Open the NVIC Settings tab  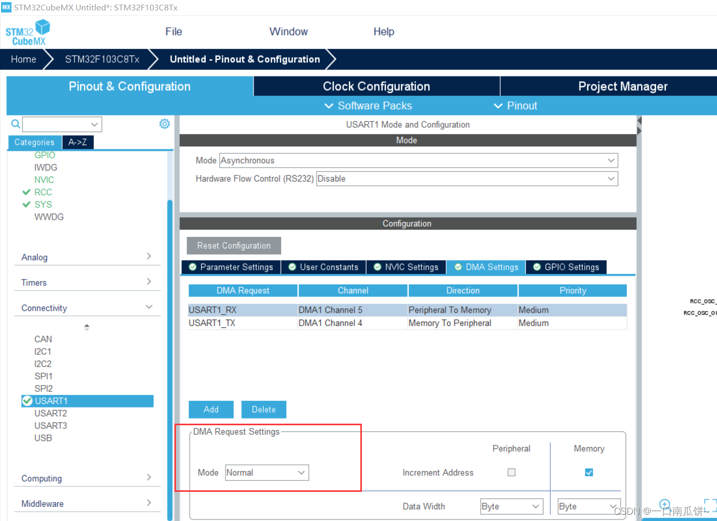(x=406, y=267)
